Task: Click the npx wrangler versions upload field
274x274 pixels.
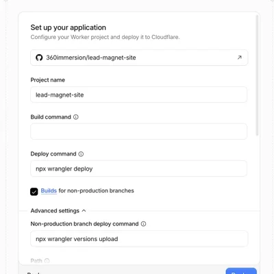Action: pos(139,239)
